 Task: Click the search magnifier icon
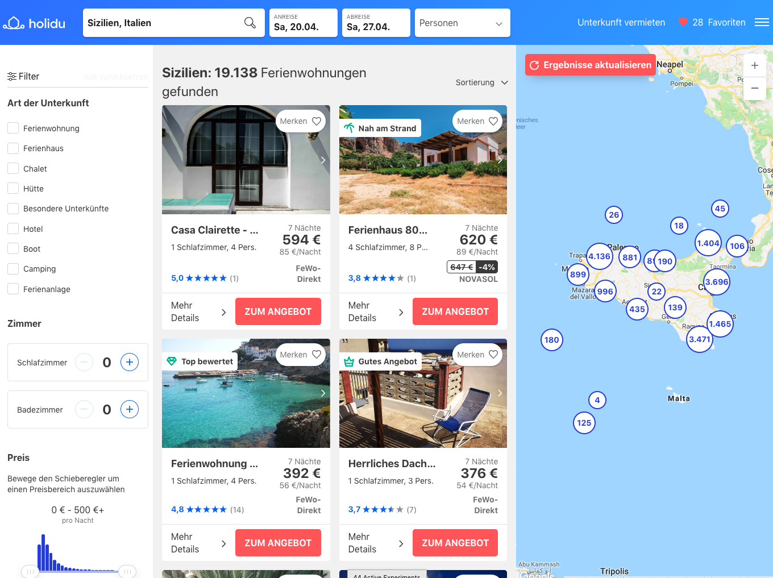[x=250, y=23]
